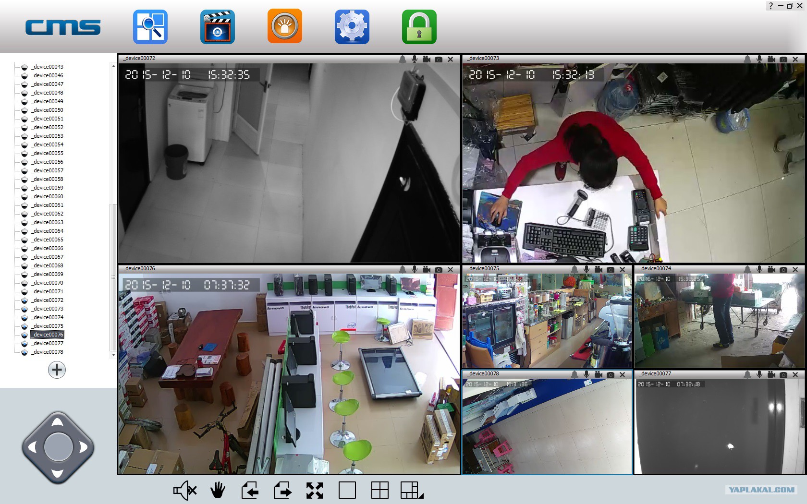Take a snapshot of the _device00072 feed
Viewport: 807px width, 504px height.
pos(439,59)
